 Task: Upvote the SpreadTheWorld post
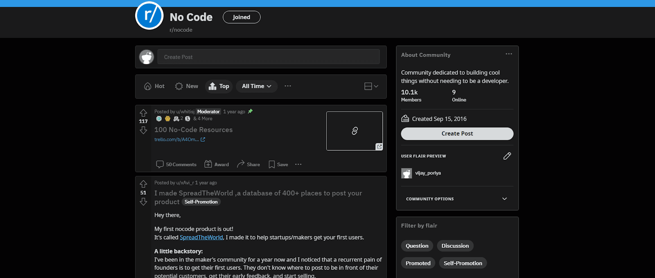click(143, 184)
